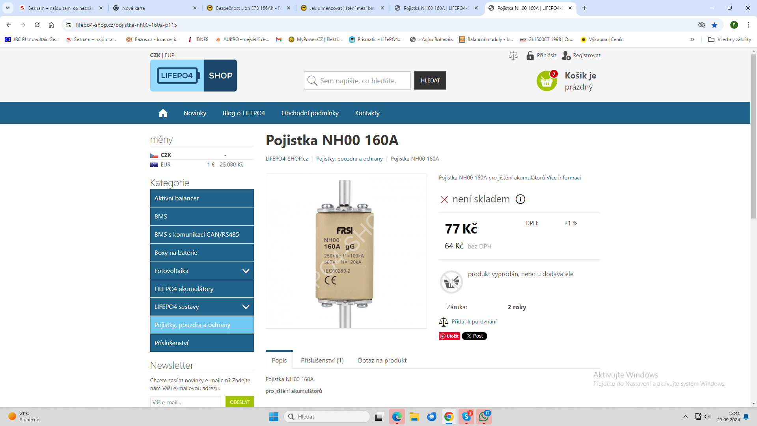Expand the Fotovoltaika category chevron
Screen dimensions: 757x426
[246, 271]
